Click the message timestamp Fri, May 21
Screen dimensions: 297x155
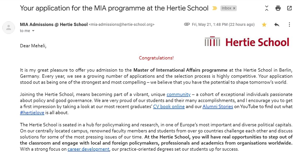(x=223, y=25)
